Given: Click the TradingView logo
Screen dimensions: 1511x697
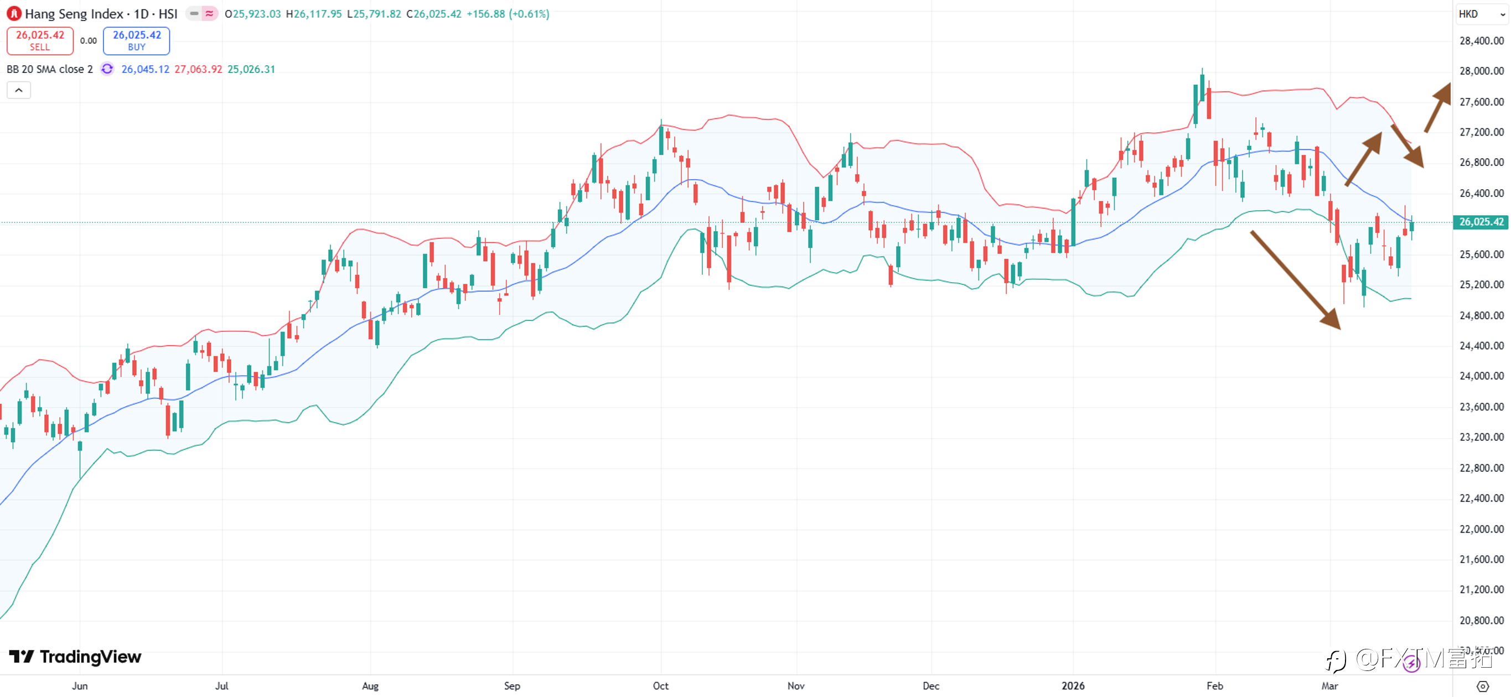Looking at the screenshot, I should [76, 657].
